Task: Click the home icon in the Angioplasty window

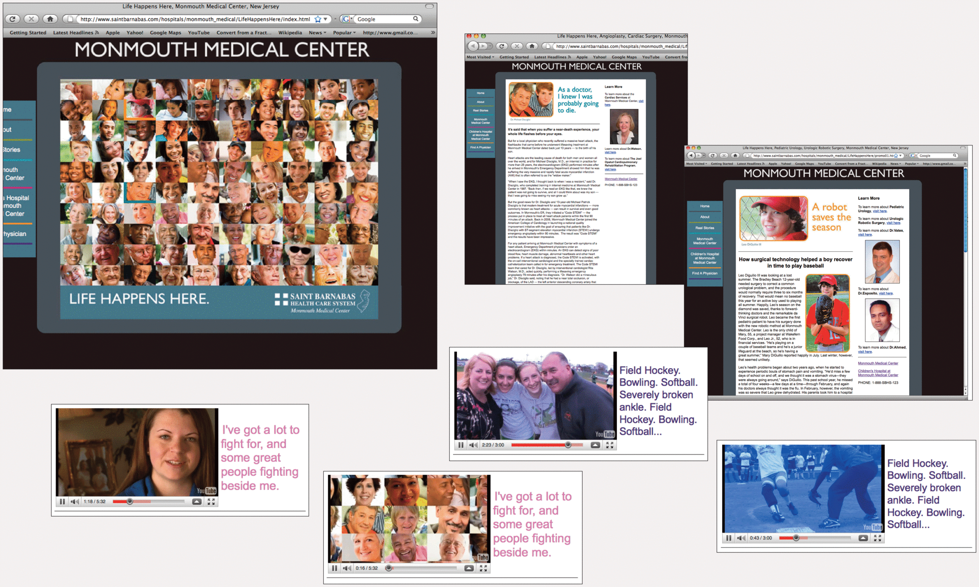Action: [532, 46]
